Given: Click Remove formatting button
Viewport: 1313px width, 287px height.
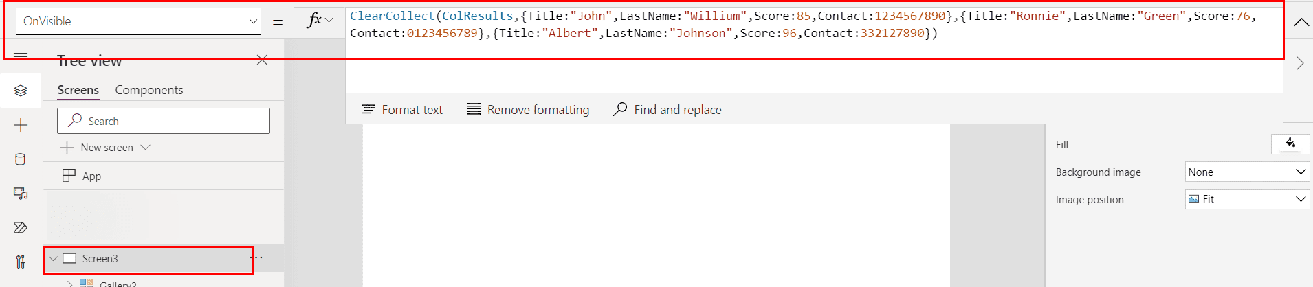Looking at the screenshot, I should coord(528,110).
